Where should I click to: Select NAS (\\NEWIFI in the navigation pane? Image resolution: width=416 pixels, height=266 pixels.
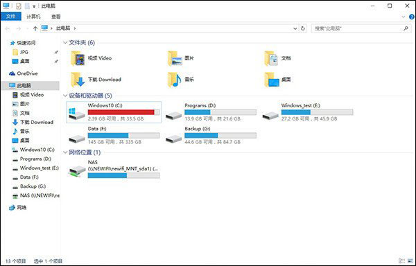pyautogui.click(x=40, y=195)
